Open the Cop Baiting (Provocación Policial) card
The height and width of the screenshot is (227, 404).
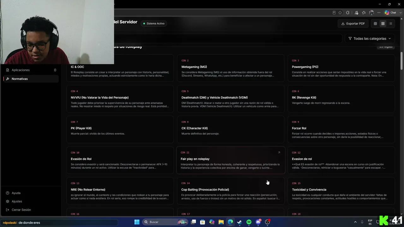231,191
